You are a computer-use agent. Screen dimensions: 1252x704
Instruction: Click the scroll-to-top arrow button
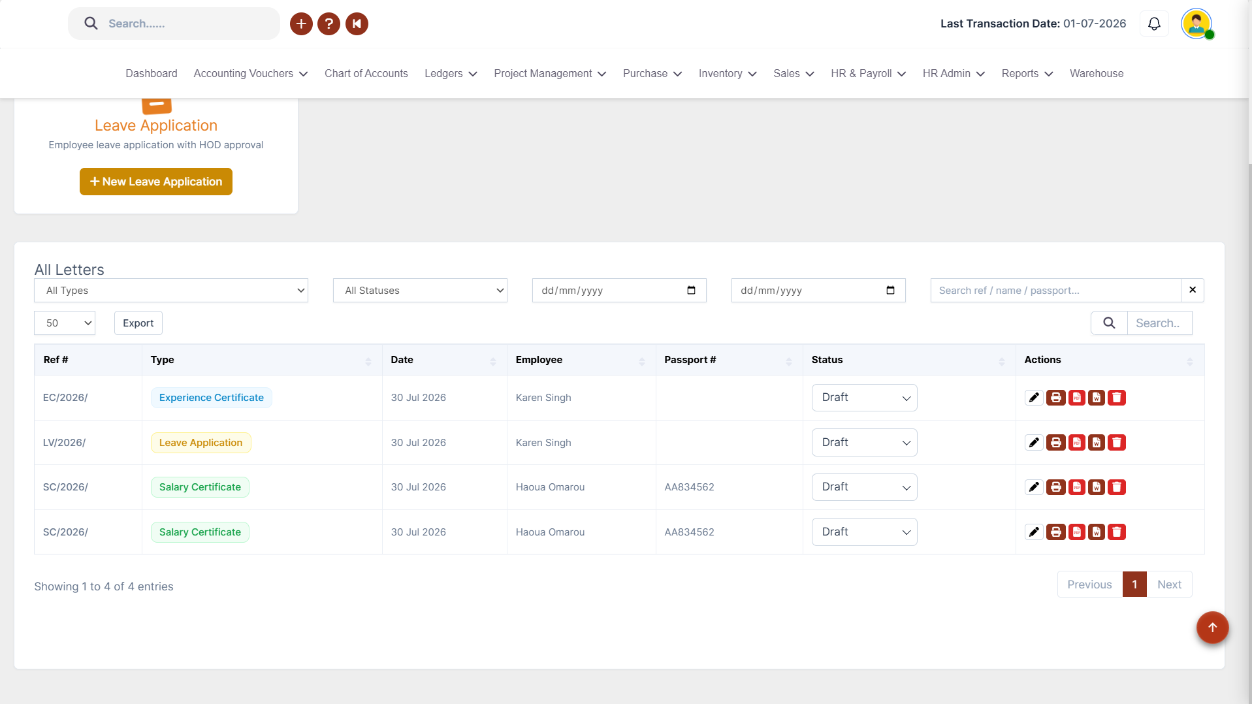[x=1212, y=628]
